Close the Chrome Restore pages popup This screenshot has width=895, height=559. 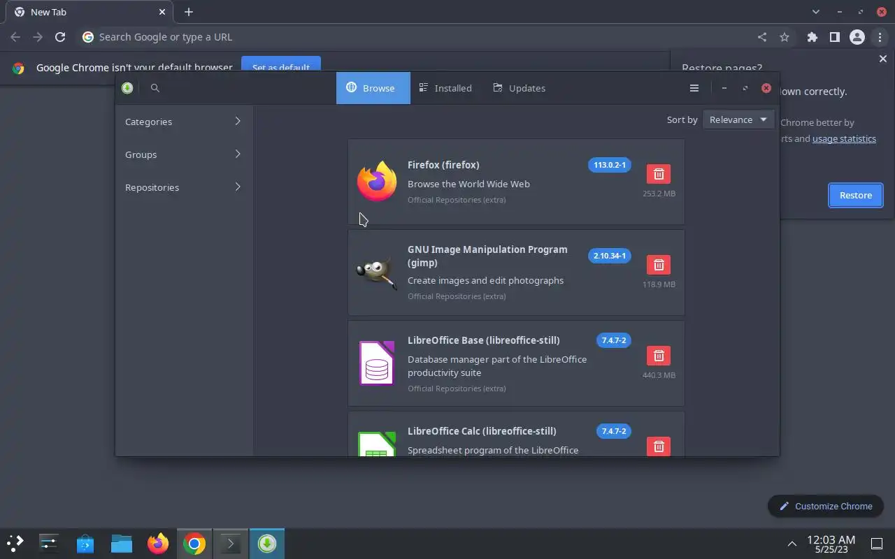882,59
